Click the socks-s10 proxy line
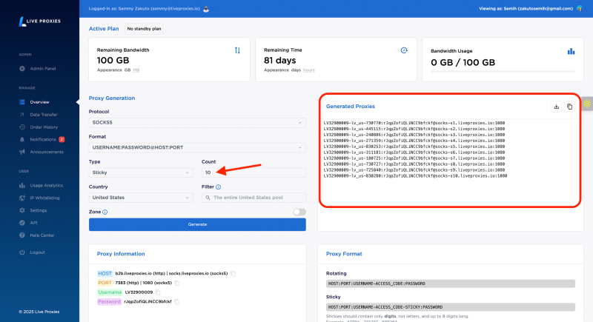 [415, 176]
